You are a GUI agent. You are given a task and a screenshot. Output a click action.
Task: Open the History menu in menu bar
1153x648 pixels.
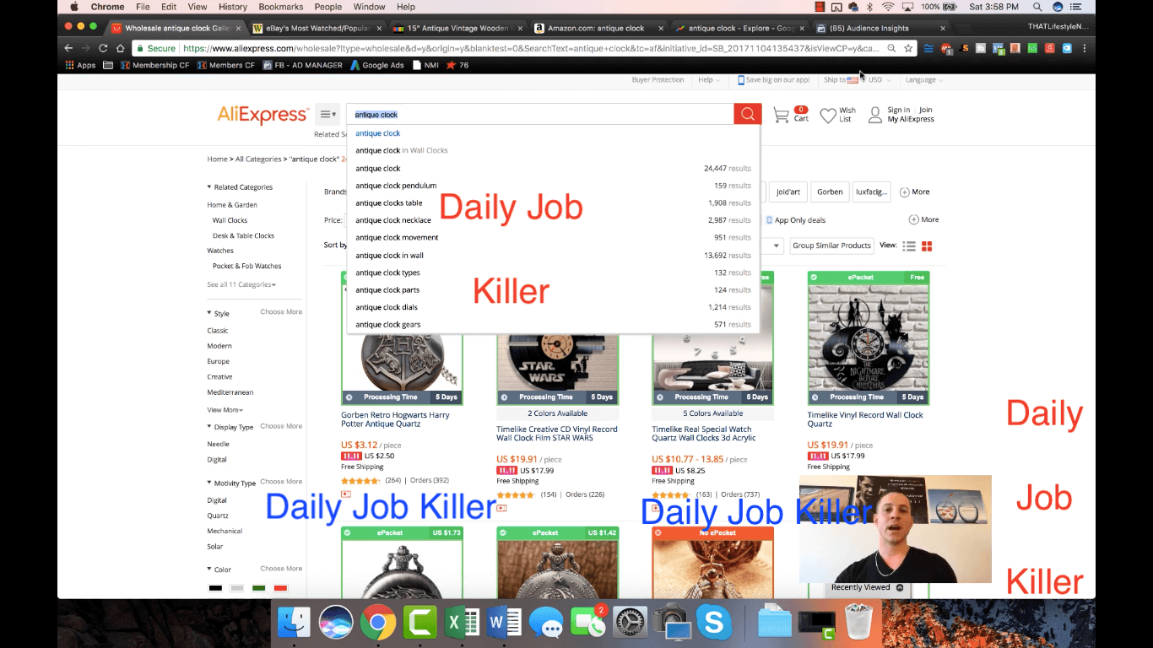click(x=233, y=7)
